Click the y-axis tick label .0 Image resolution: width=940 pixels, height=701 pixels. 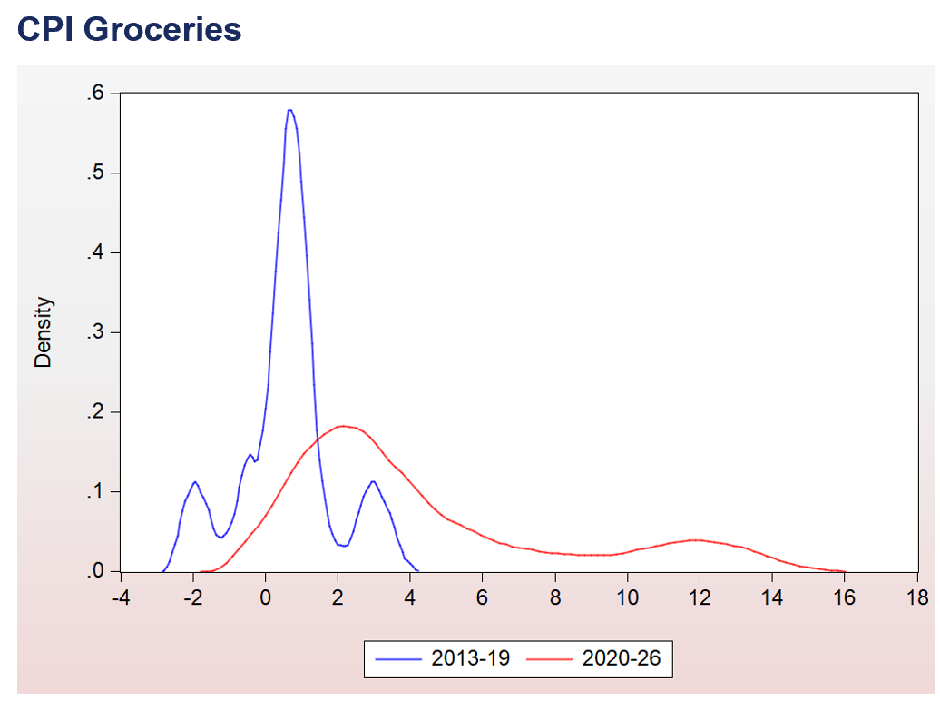tap(96, 571)
